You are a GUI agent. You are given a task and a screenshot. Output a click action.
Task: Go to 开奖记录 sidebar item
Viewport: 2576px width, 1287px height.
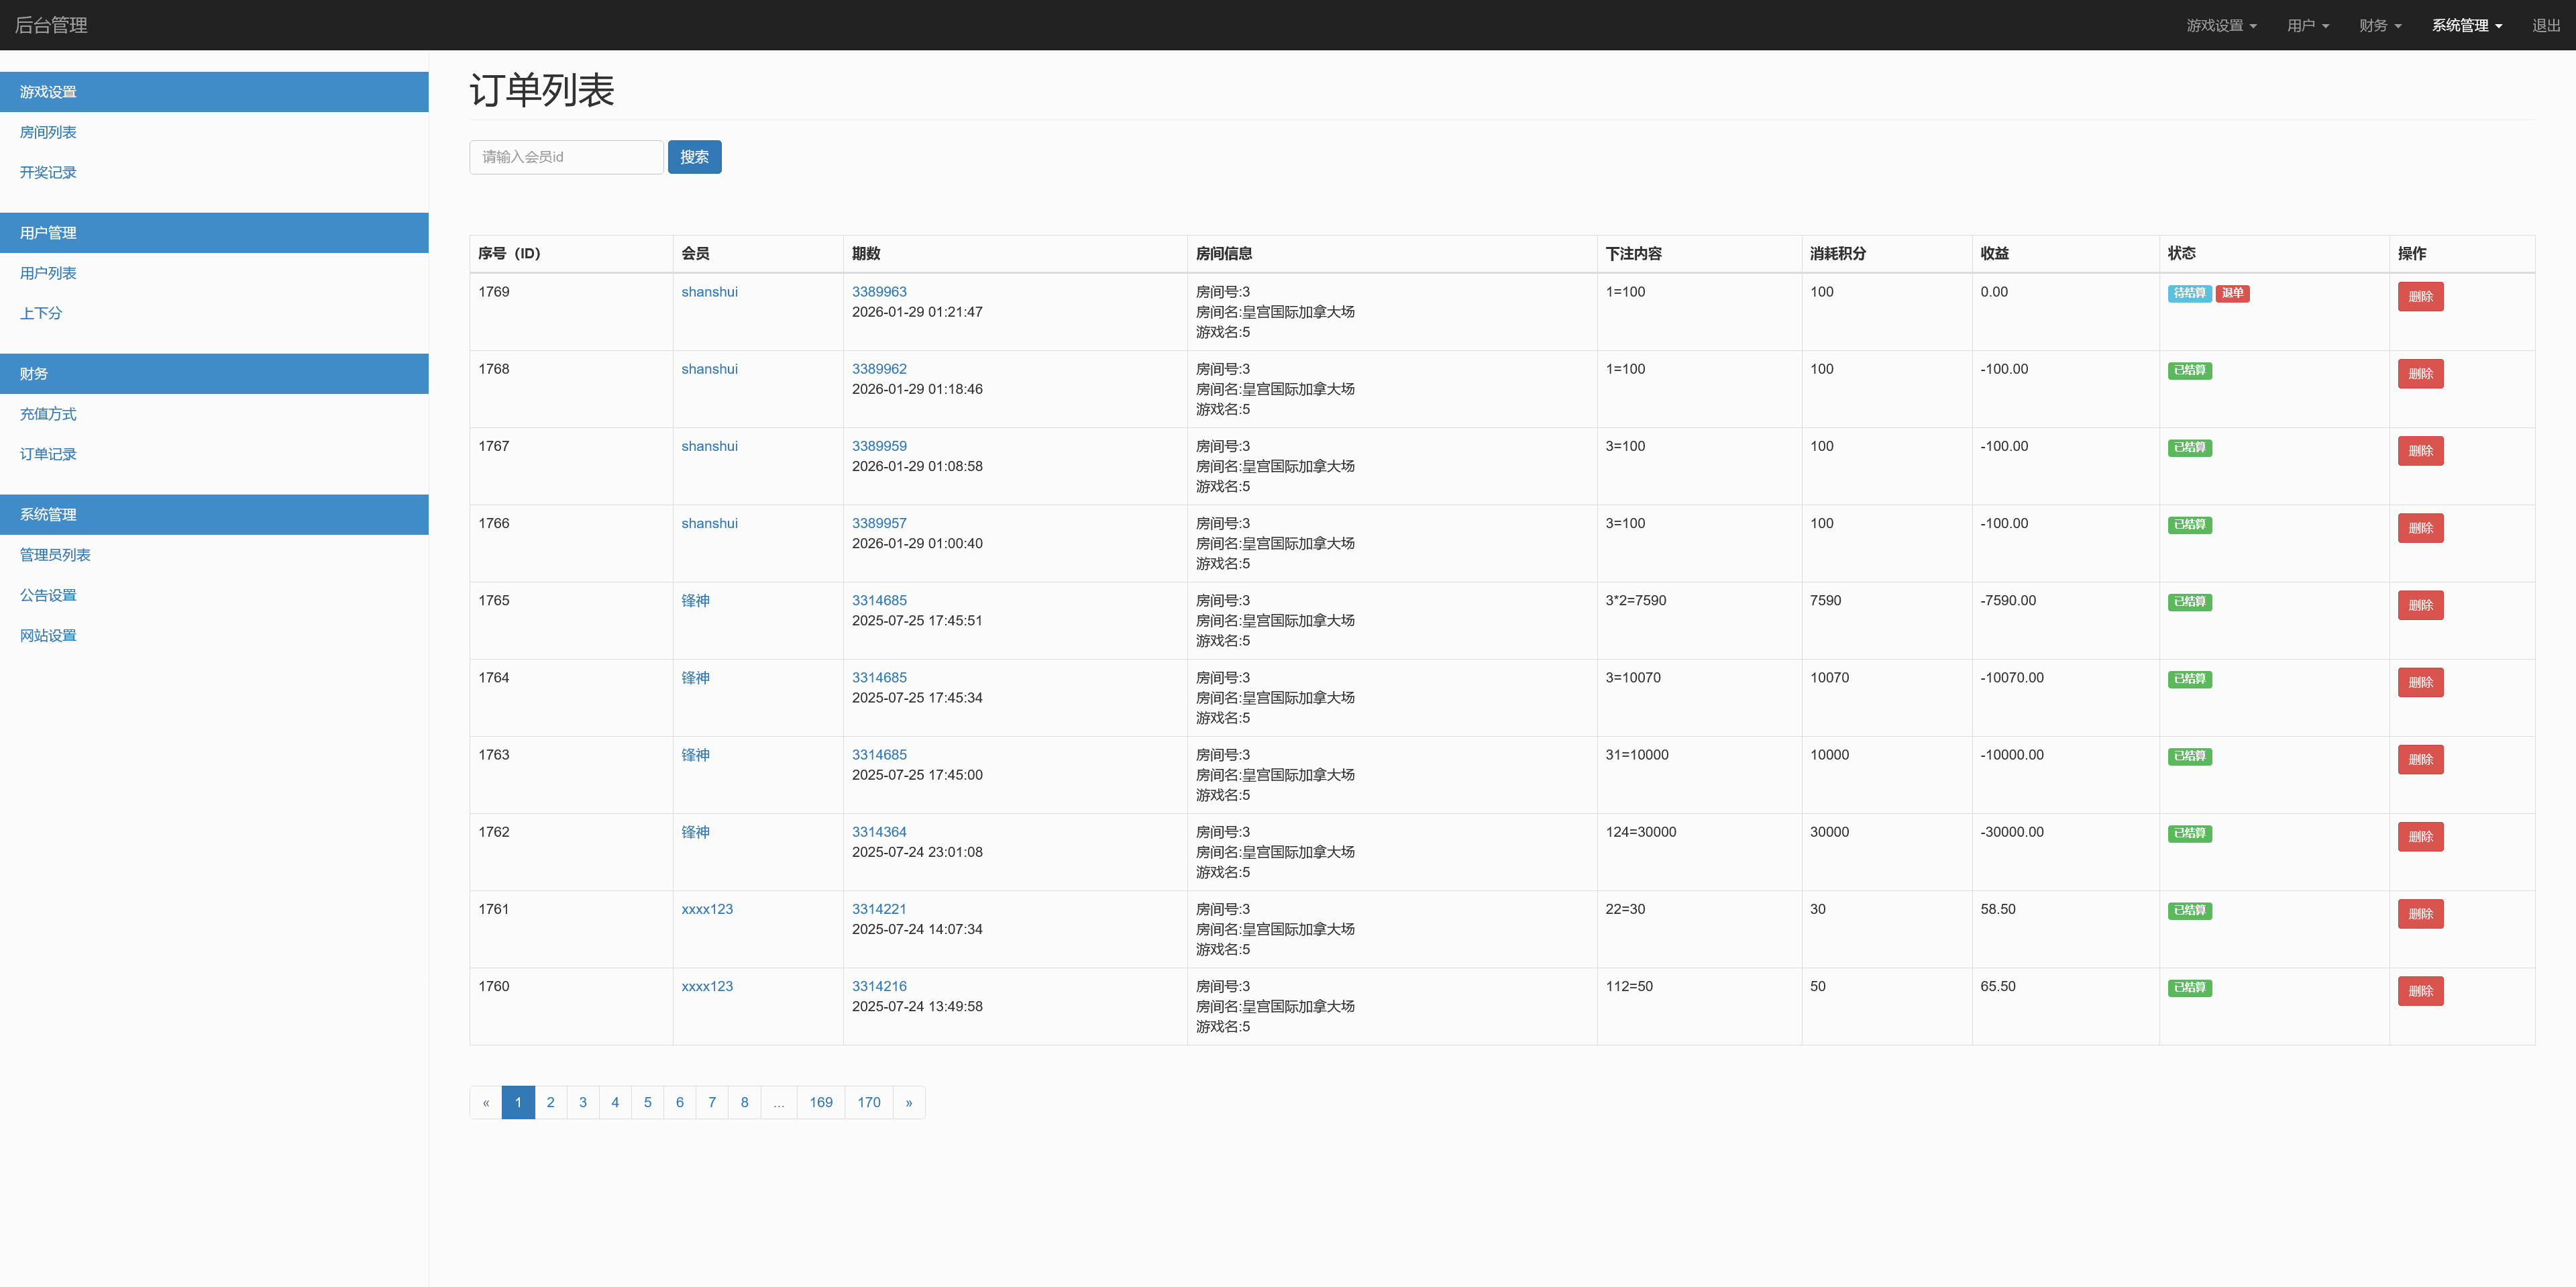click(x=48, y=172)
